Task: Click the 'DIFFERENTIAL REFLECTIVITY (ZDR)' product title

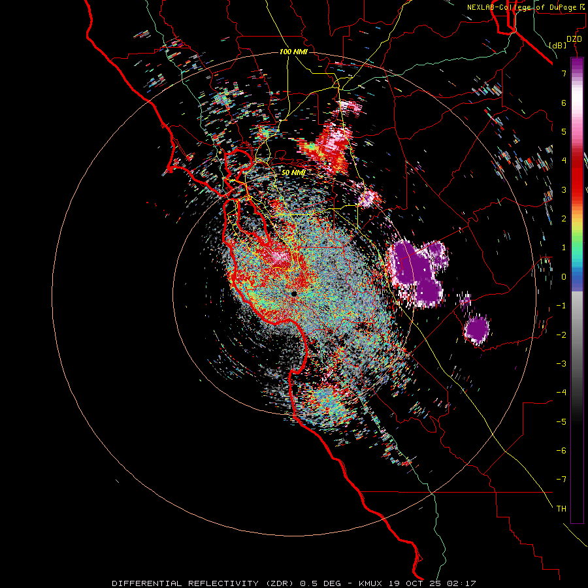Action: click(x=204, y=583)
